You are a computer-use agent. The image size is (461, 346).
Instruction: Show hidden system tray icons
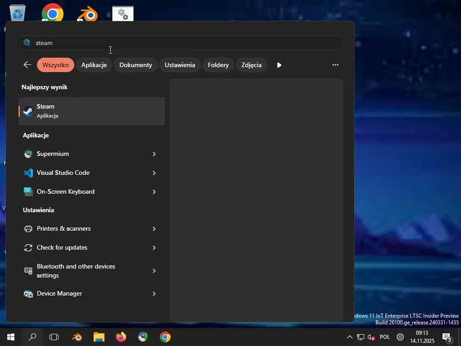tap(349, 337)
